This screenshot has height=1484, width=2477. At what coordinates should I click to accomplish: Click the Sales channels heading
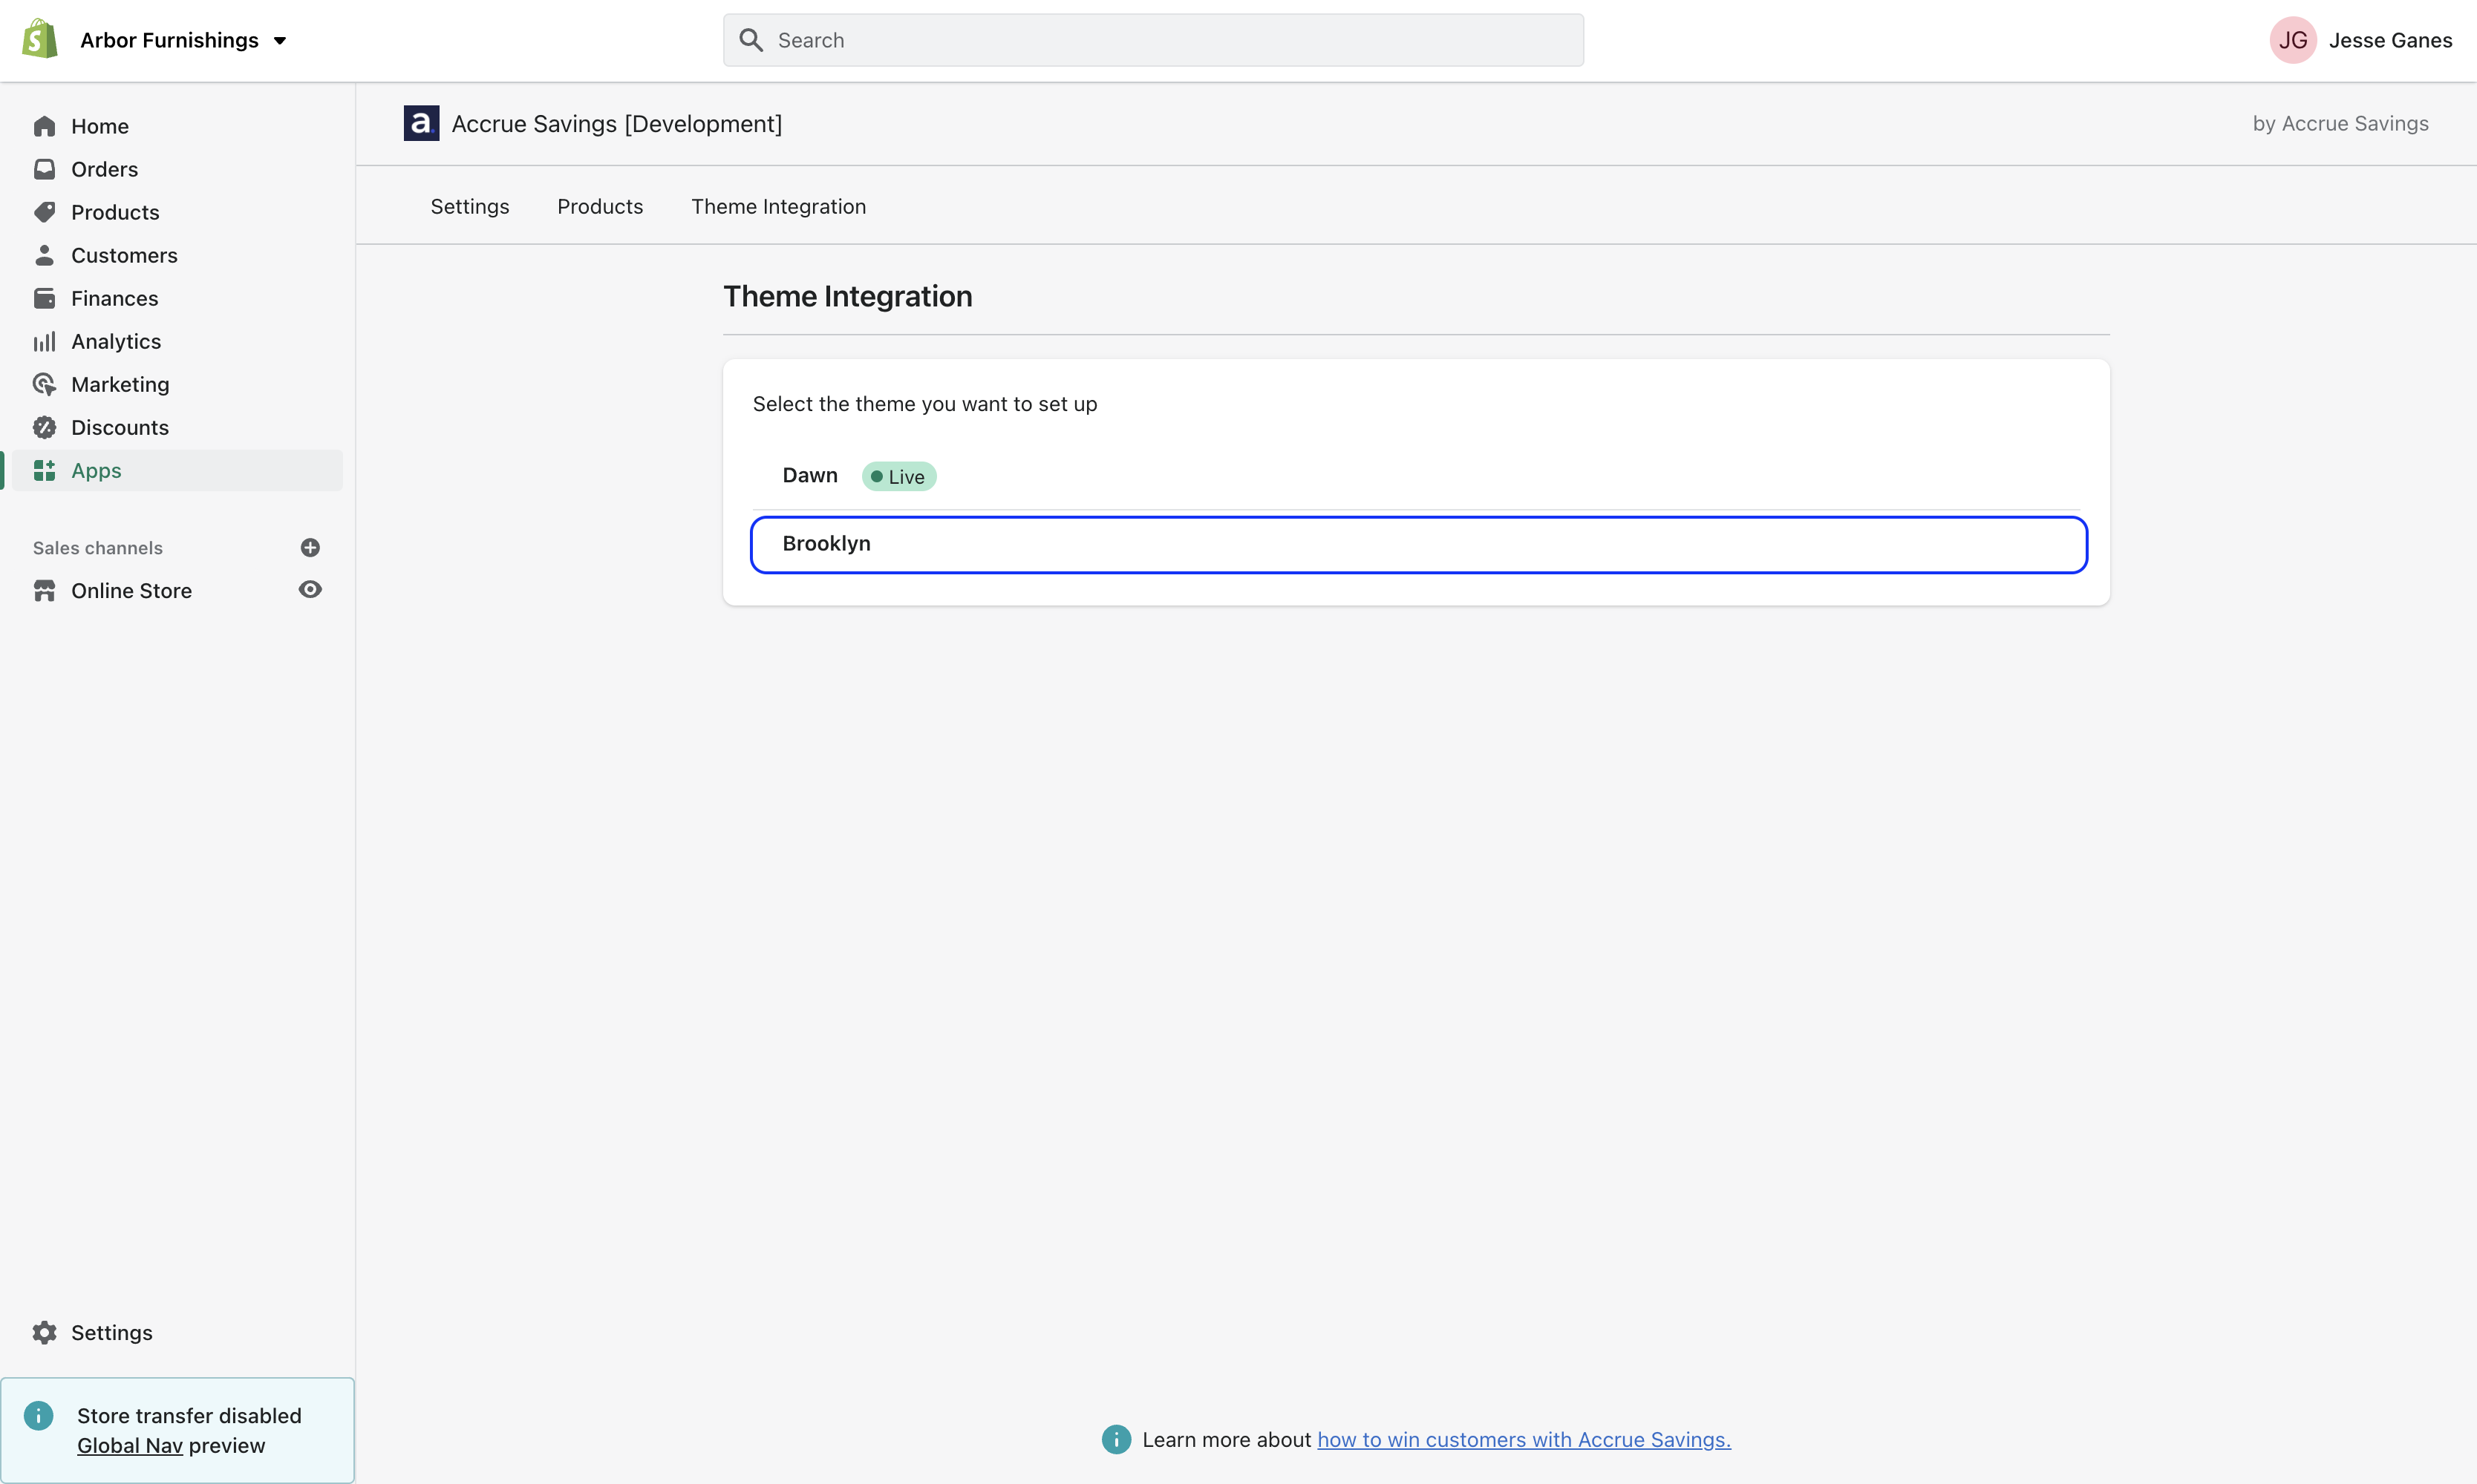click(97, 548)
